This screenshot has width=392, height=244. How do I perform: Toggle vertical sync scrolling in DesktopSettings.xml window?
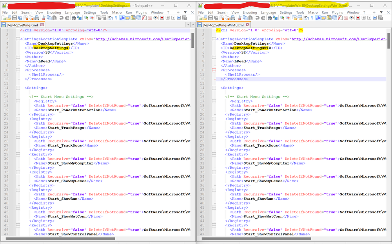tap(98, 18)
